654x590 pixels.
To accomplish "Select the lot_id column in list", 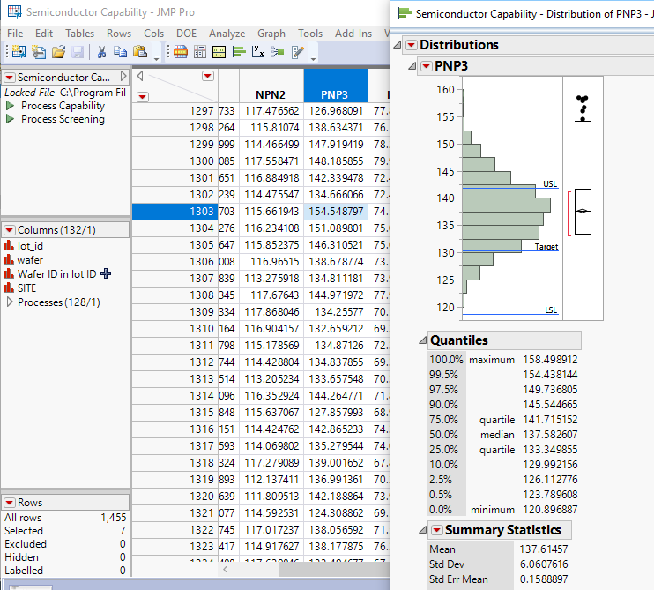I will point(30,246).
